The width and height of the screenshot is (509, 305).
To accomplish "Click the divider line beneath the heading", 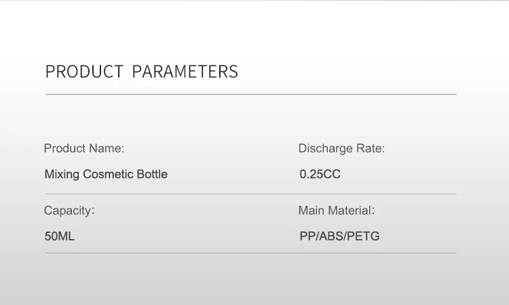I will point(251,94).
